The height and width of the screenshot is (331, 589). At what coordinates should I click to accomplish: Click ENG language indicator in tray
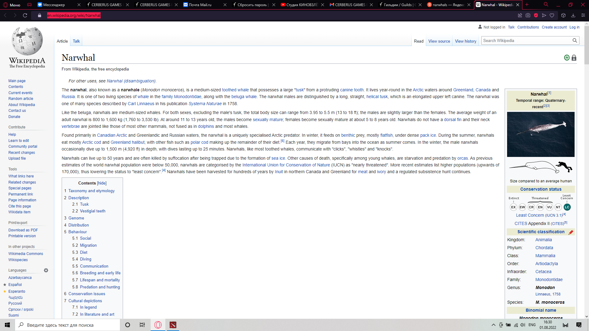point(532,325)
